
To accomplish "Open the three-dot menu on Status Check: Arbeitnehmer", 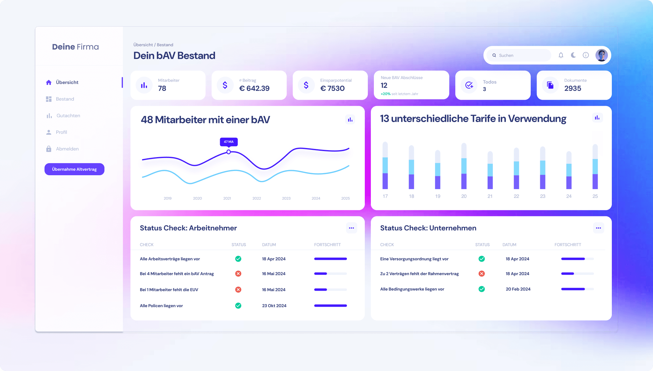I will pyautogui.click(x=351, y=228).
